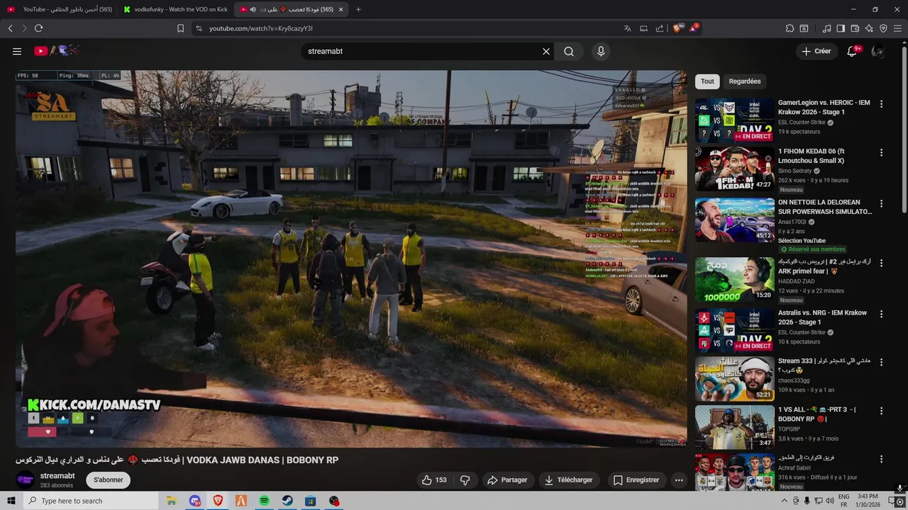Image resolution: width=908 pixels, height=510 pixels.
Task: Click the Créer button
Action: [x=816, y=51]
